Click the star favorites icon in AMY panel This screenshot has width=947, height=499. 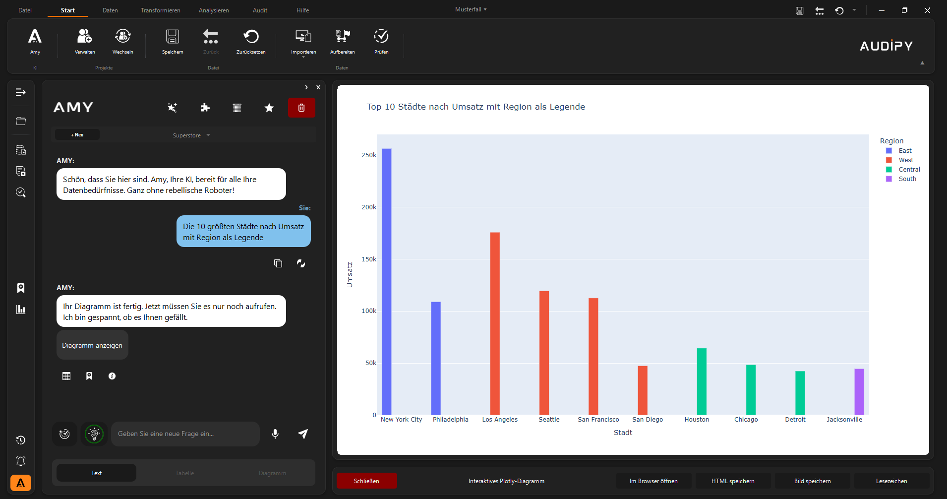click(x=269, y=108)
